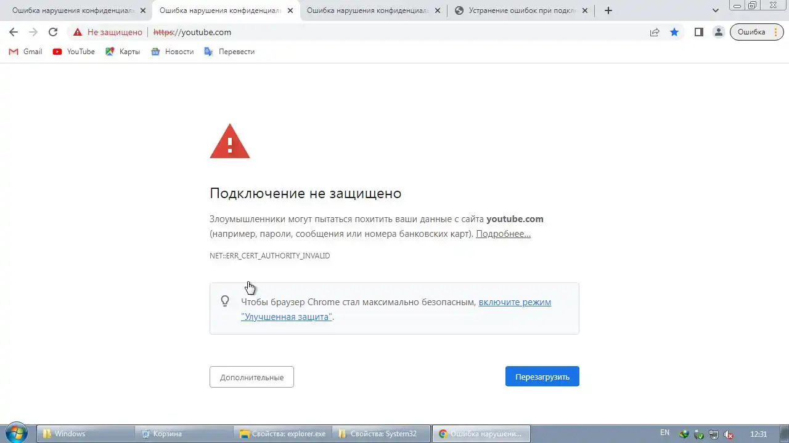The width and height of the screenshot is (789, 443).
Task: Click the forward navigation arrow
Action: tap(33, 32)
